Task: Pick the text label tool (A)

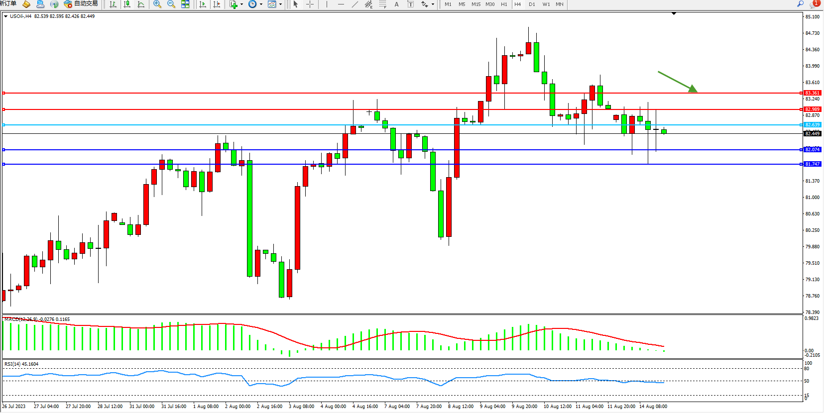Action: (396, 4)
